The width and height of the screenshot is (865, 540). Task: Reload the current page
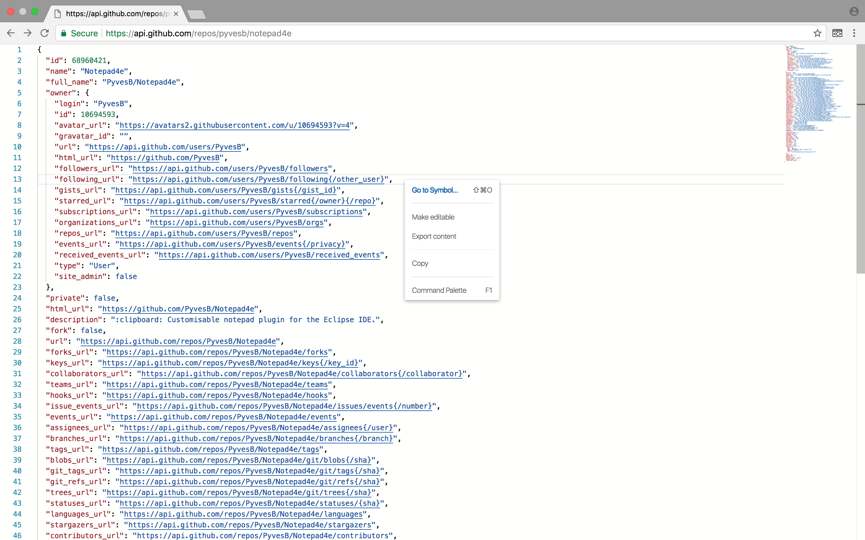(45, 33)
